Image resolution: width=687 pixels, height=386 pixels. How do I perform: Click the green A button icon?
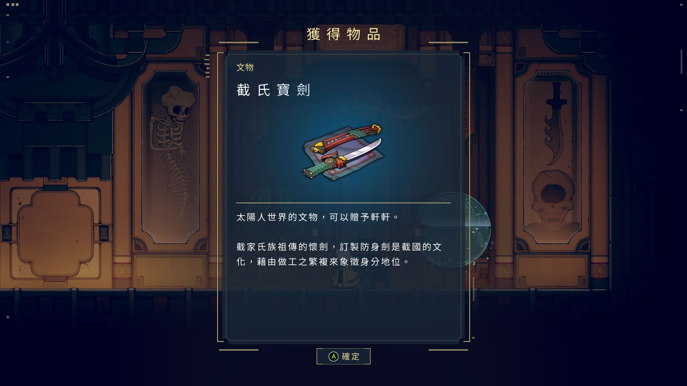click(333, 357)
